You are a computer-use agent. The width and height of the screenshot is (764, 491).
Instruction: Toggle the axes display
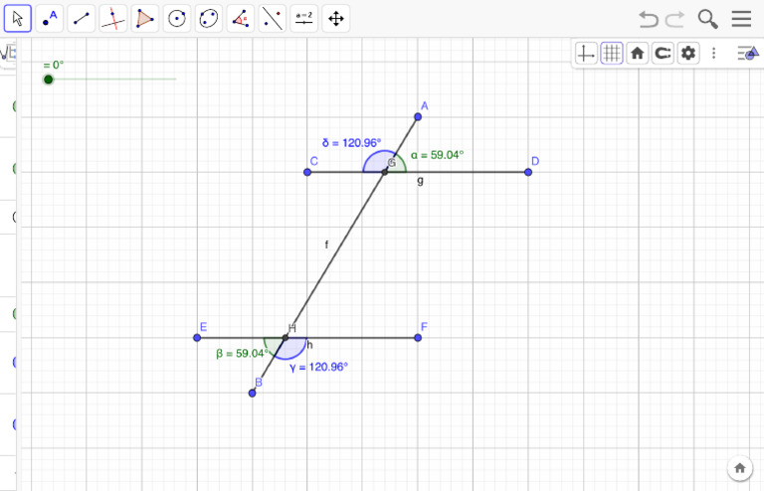586,53
